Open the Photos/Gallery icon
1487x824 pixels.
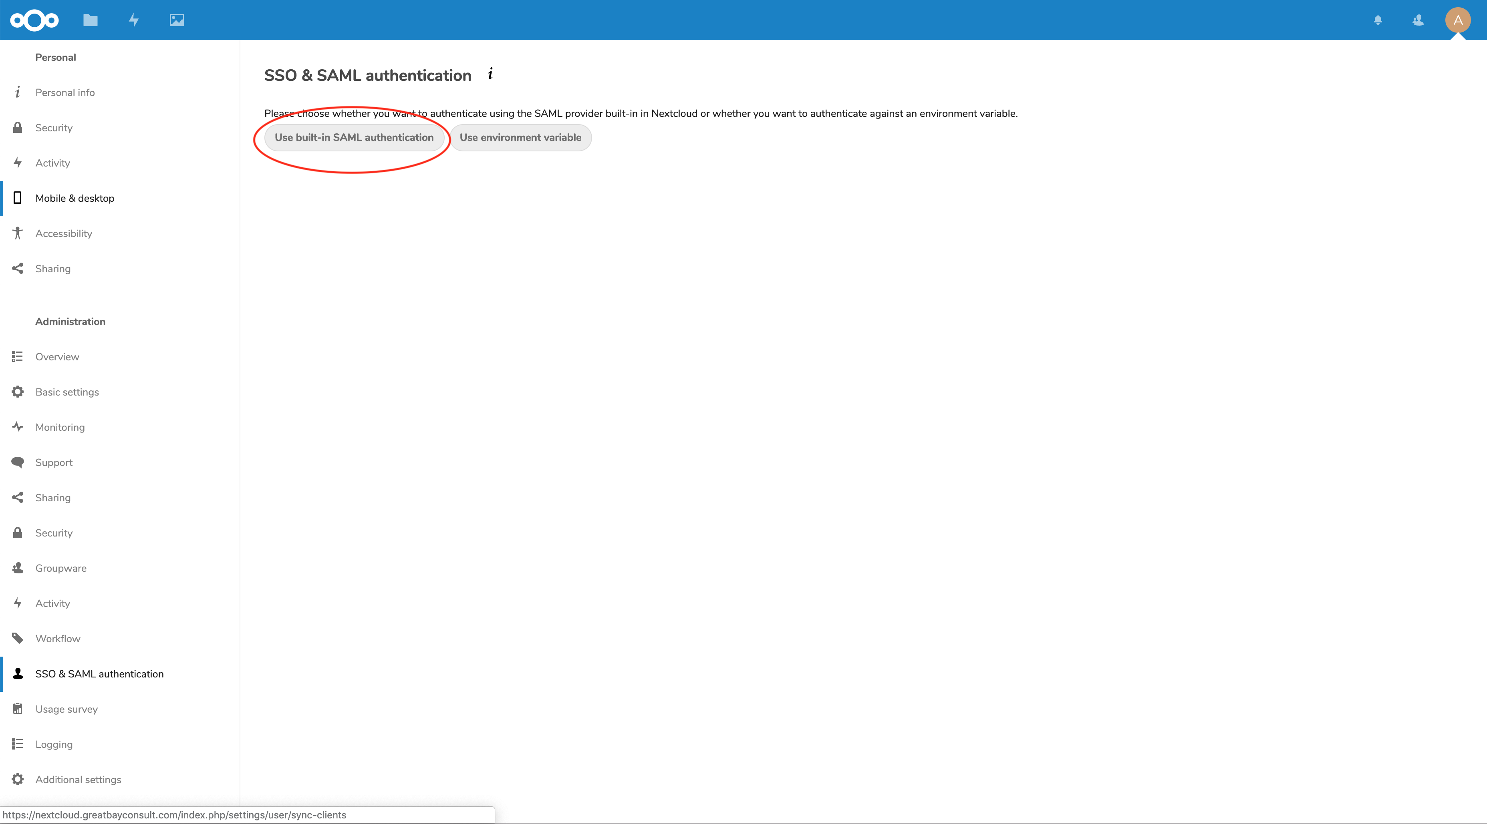pyautogui.click(x=177, y=19)
